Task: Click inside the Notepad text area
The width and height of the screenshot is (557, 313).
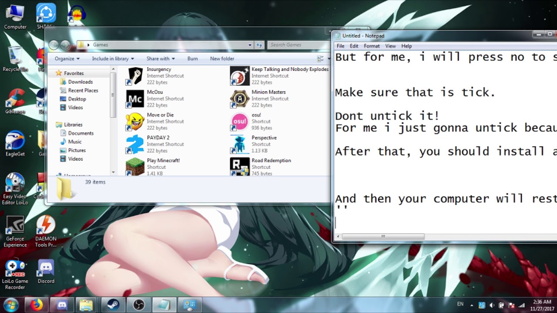Action: point(446,141)
